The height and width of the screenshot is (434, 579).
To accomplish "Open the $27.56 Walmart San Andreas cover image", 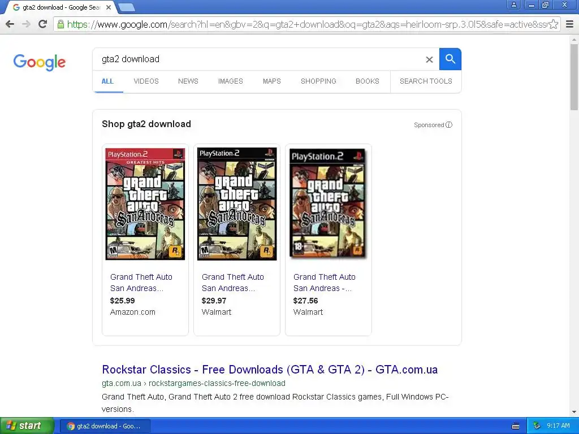I will coord(329,203).
